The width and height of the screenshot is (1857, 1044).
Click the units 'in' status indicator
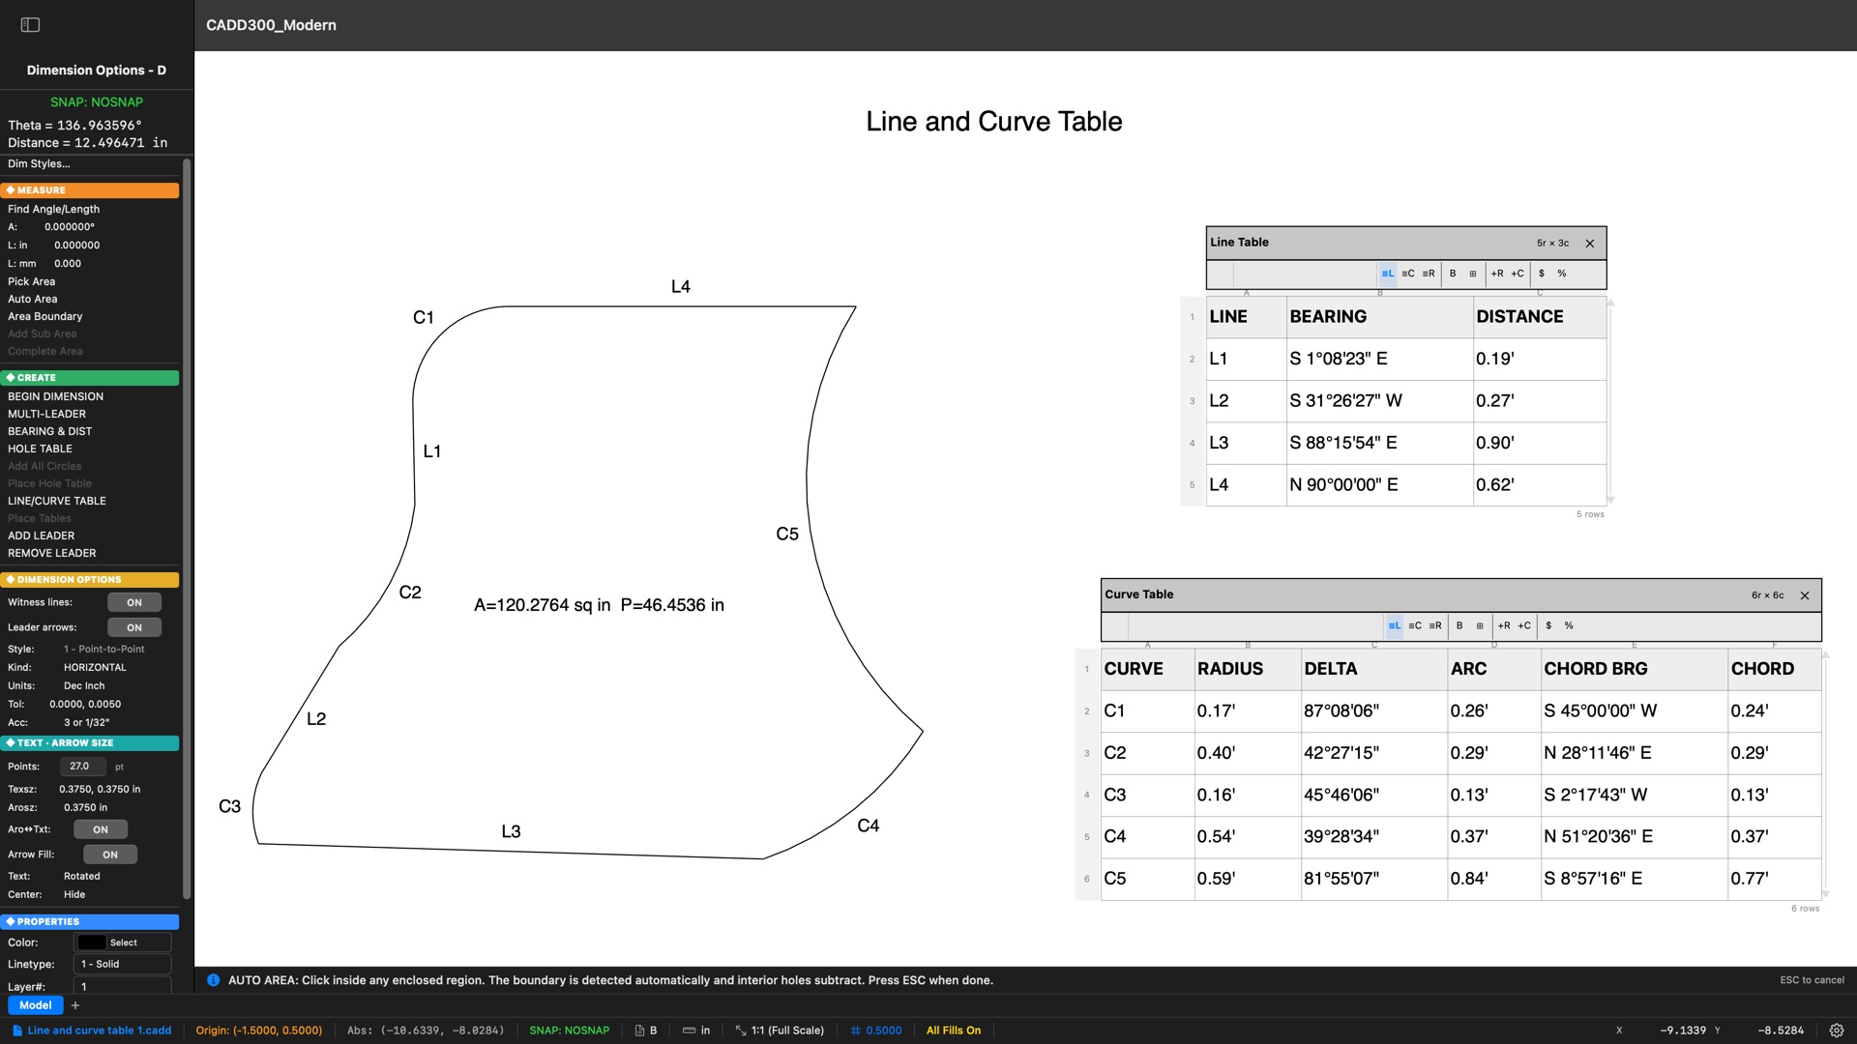click(x=696, y=1030)
